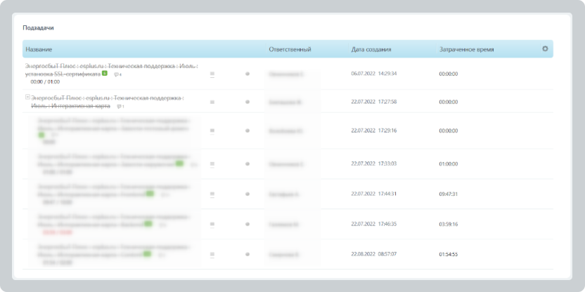Open comments icon on SSL-сертификата subtask
This screenshot has height=292, width=585.
click(x=117, y=74)
